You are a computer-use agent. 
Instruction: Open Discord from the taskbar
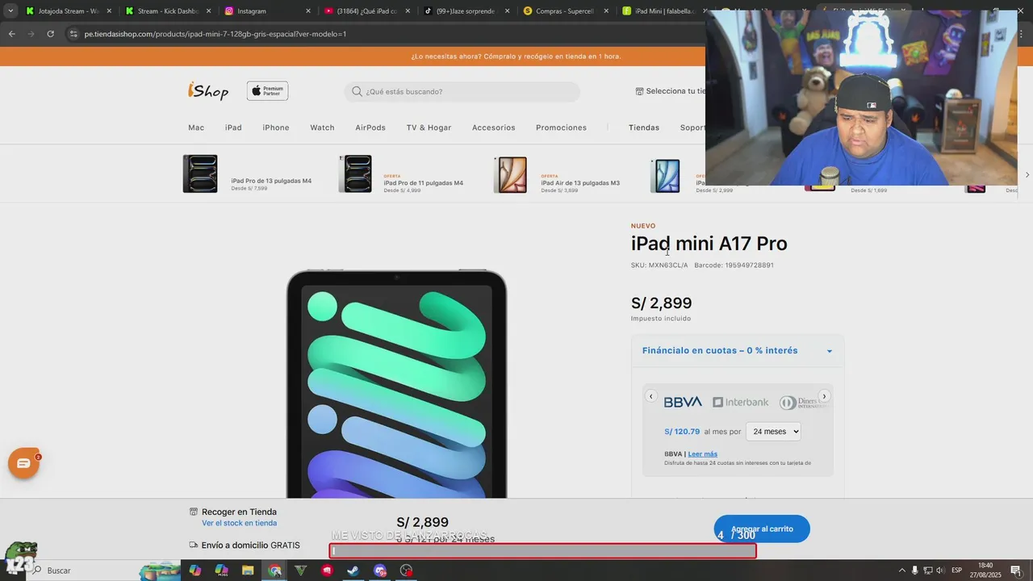point(380,571)
